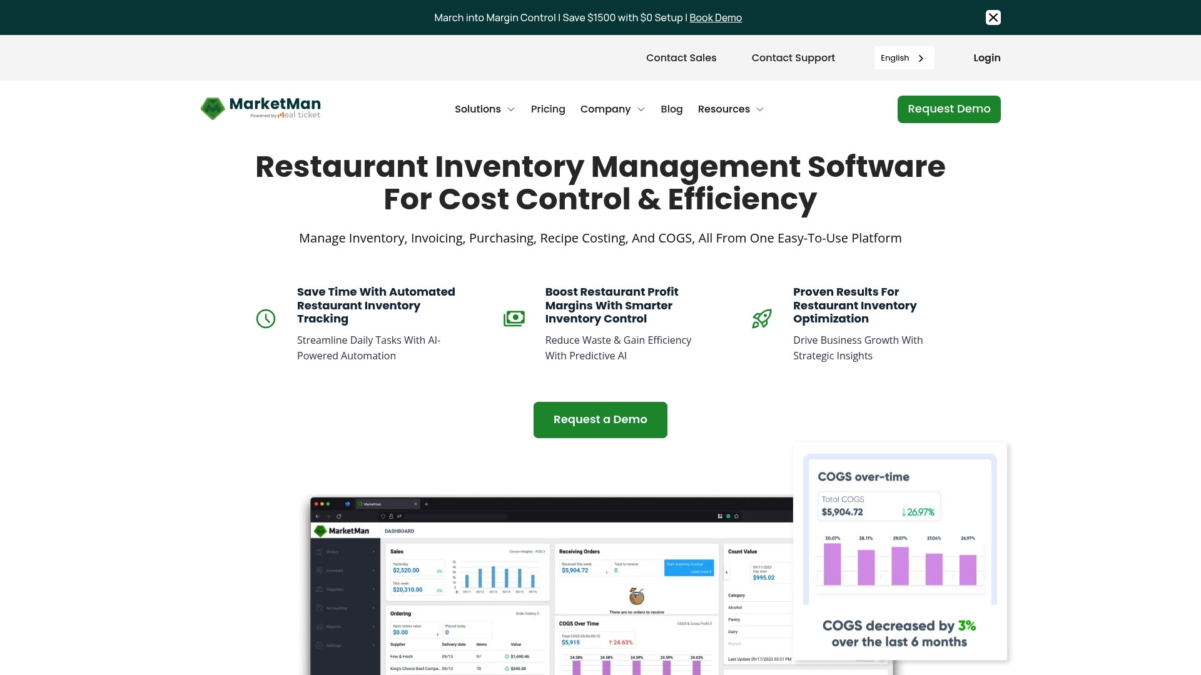The image size is (1201, 675).
Task: Open Settings from the sidebar
Action: (x=333, y=646)
